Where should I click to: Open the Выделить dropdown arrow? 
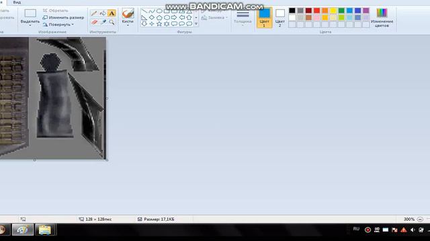(x=30, y=25)
